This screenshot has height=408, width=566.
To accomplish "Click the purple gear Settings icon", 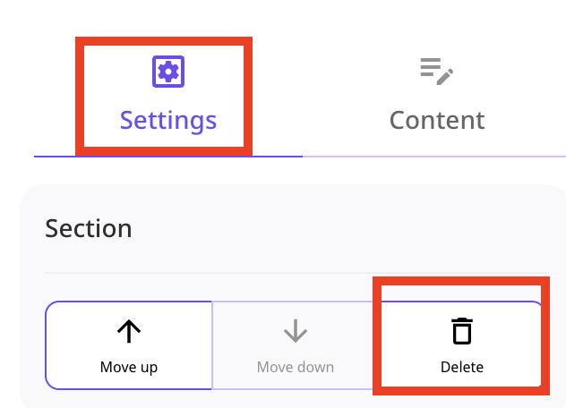I will (168, 72).
